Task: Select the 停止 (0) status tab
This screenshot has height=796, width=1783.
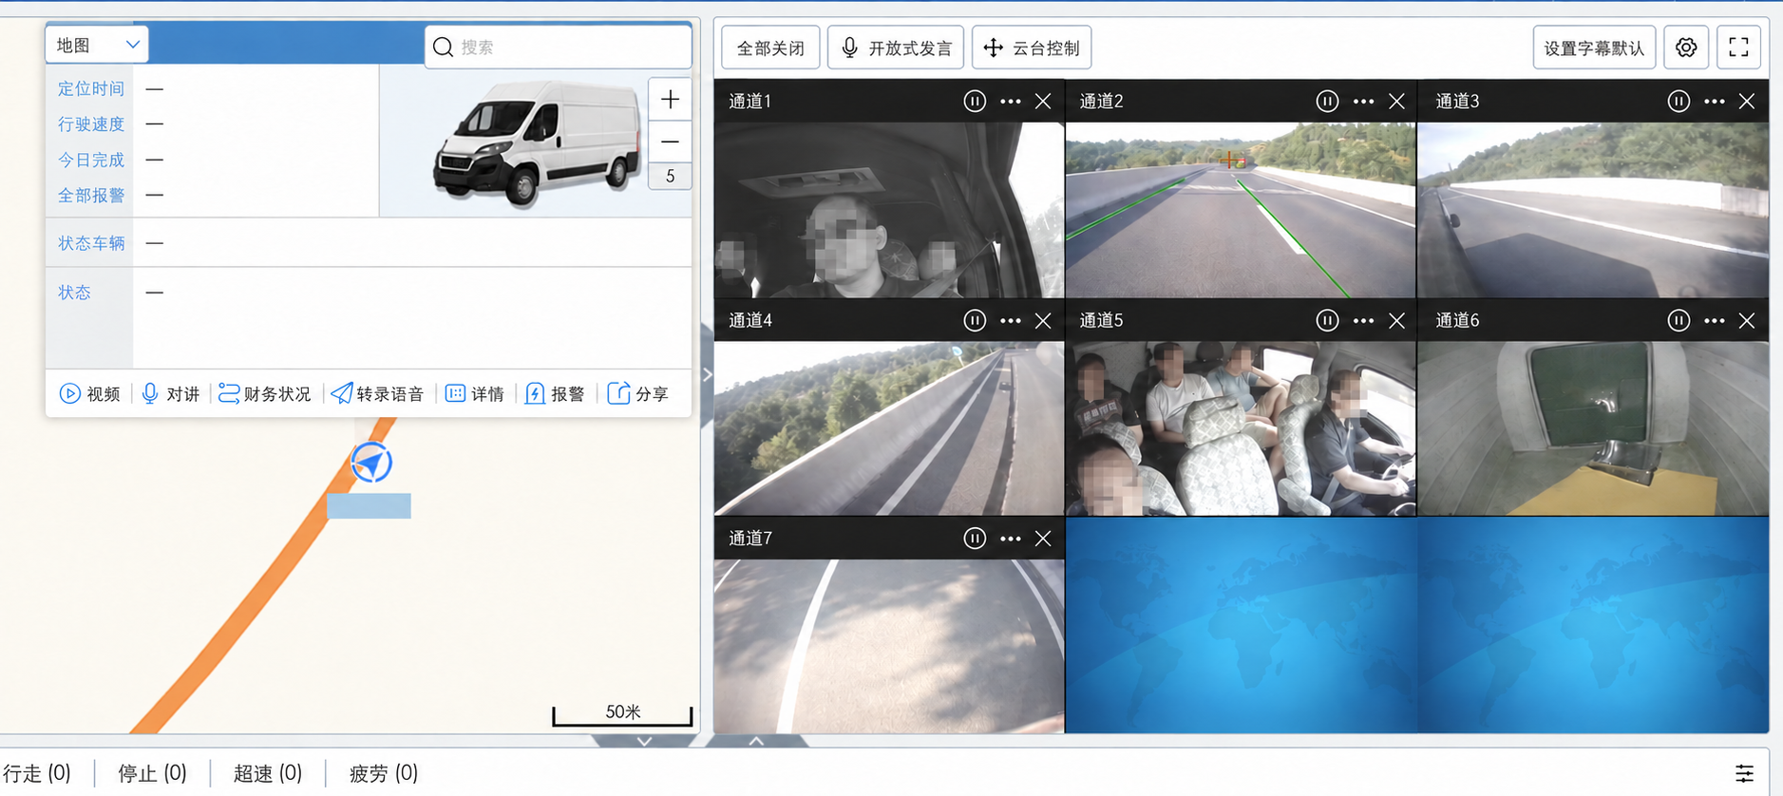Action: [152, 773]
